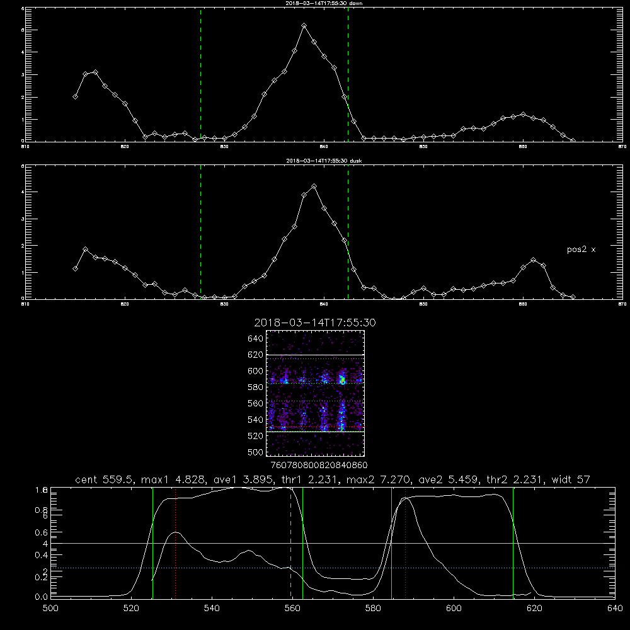Click bottom plot x-axis label 520
The image size is (630, 630).
tap(131, 609)
